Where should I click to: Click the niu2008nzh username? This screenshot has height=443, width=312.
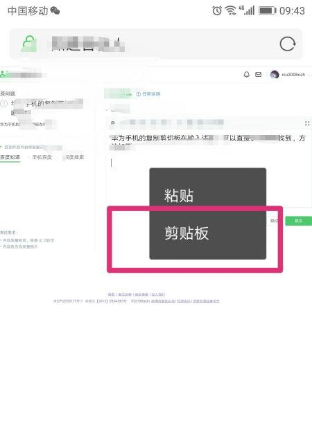coord(293,75)
